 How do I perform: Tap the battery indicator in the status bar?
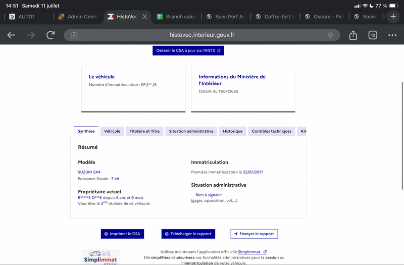pos(393,6)
